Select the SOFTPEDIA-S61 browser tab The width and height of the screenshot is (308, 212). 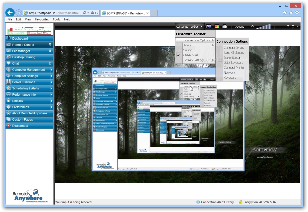point(125,13)
